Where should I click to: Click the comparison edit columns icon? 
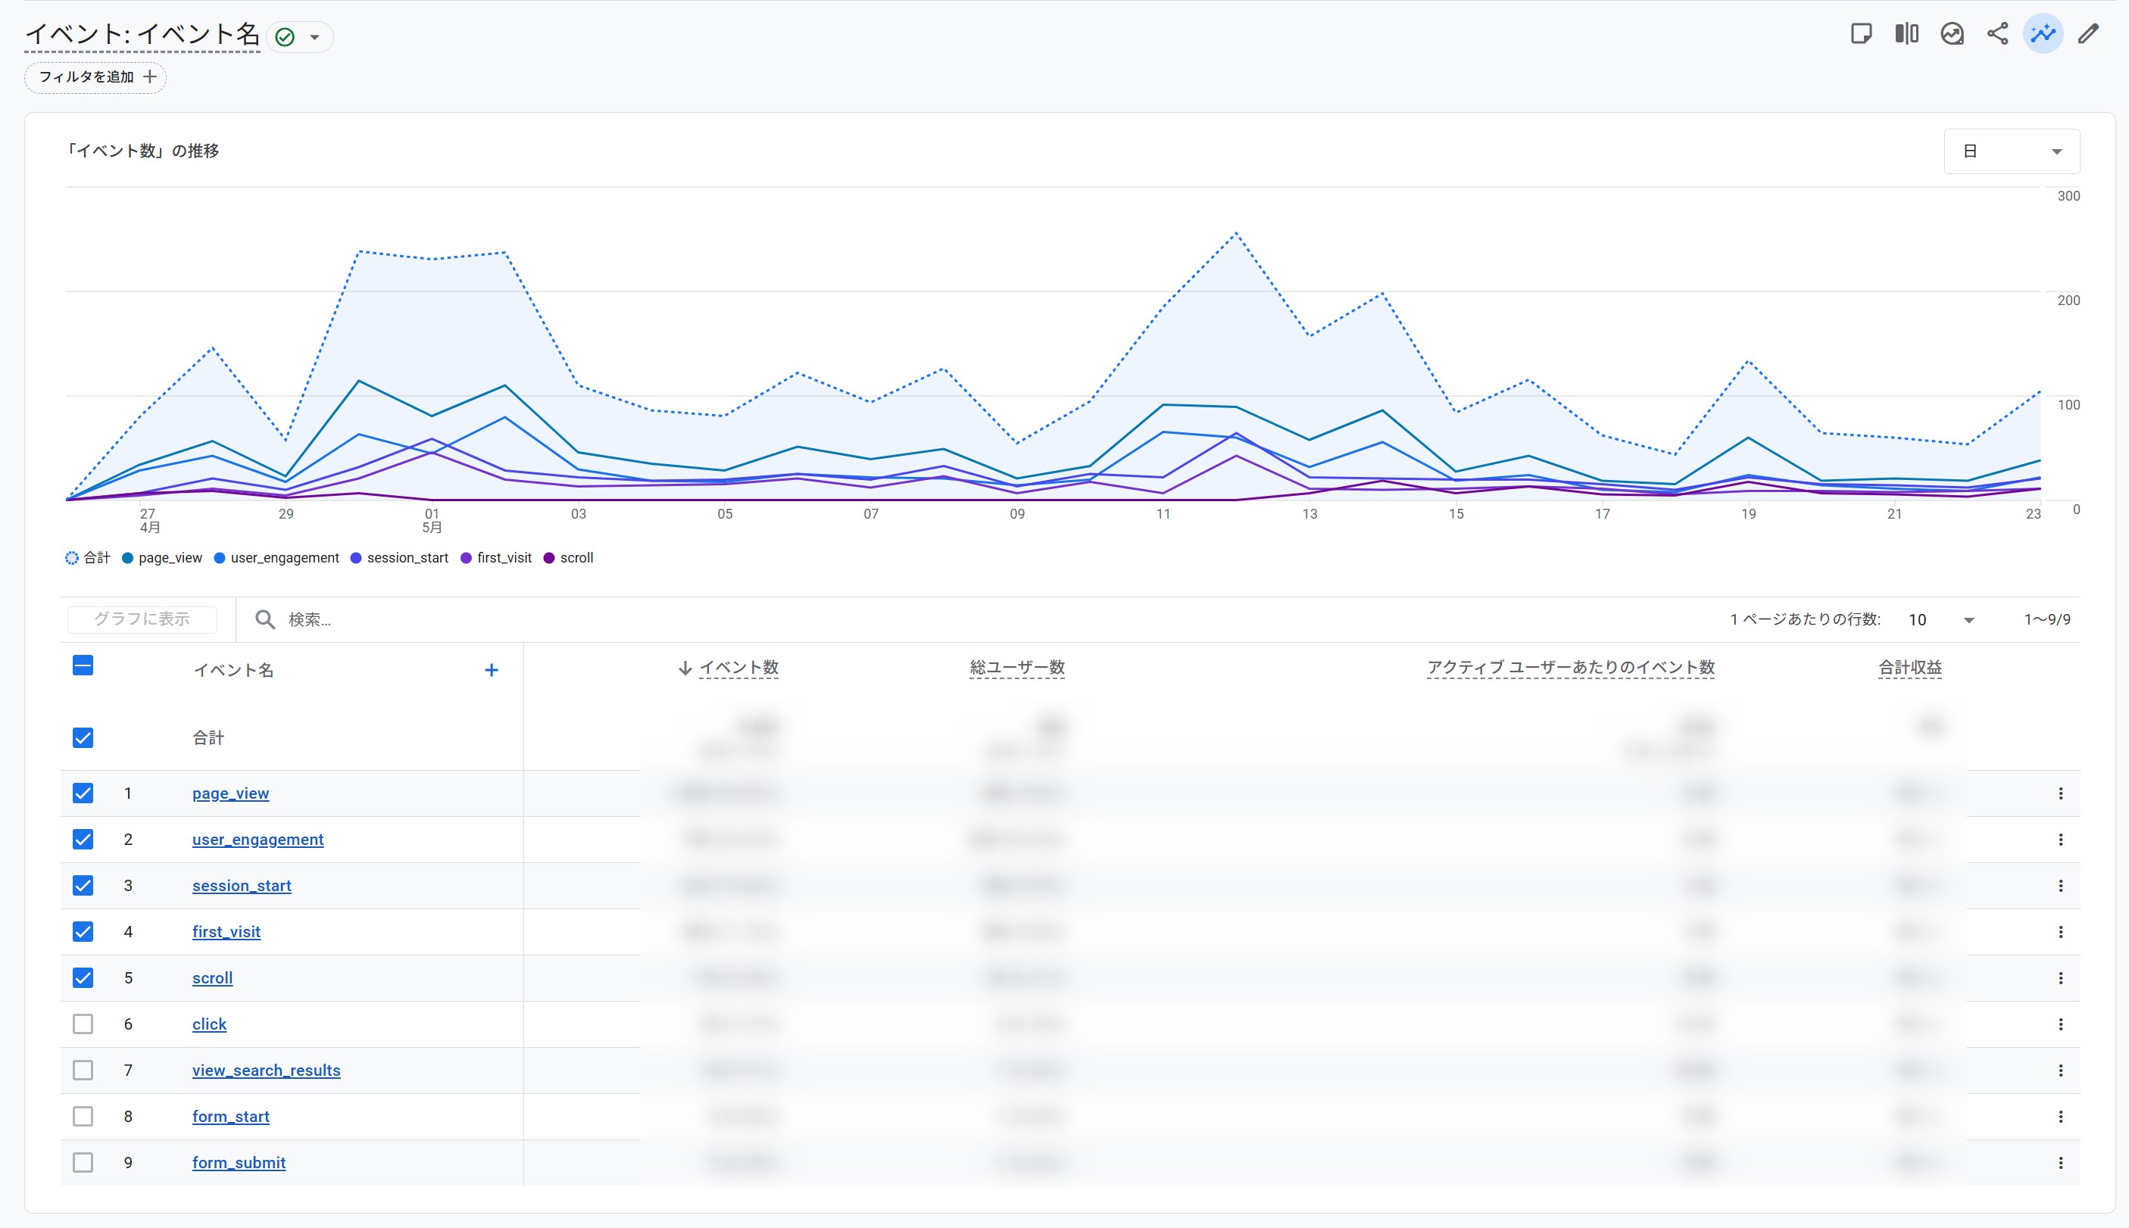(x=1906, y=34)
